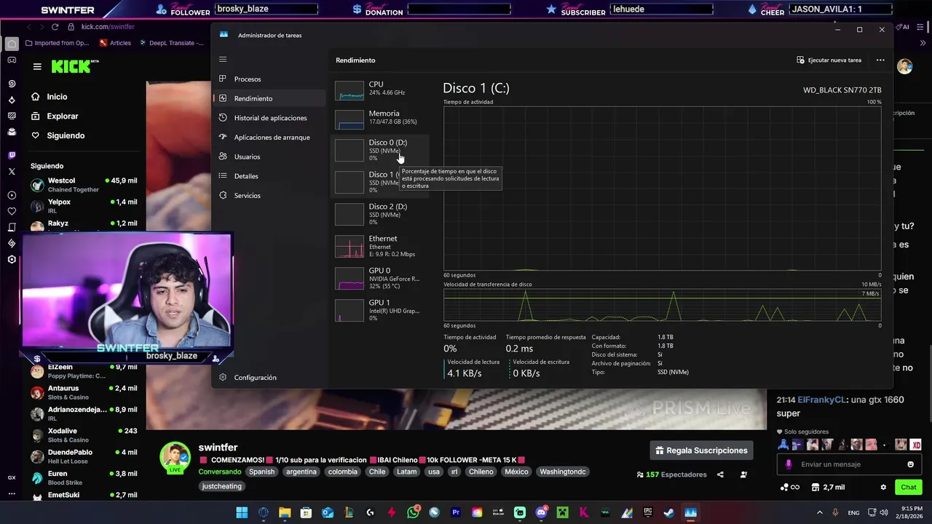Open the emoji picker in chat input

[910, 464]
